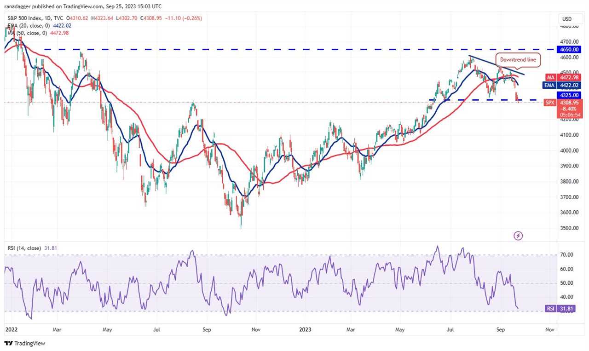Click the 3500.00 price axis label
The image size is (589, 351).
pos(570,228)
